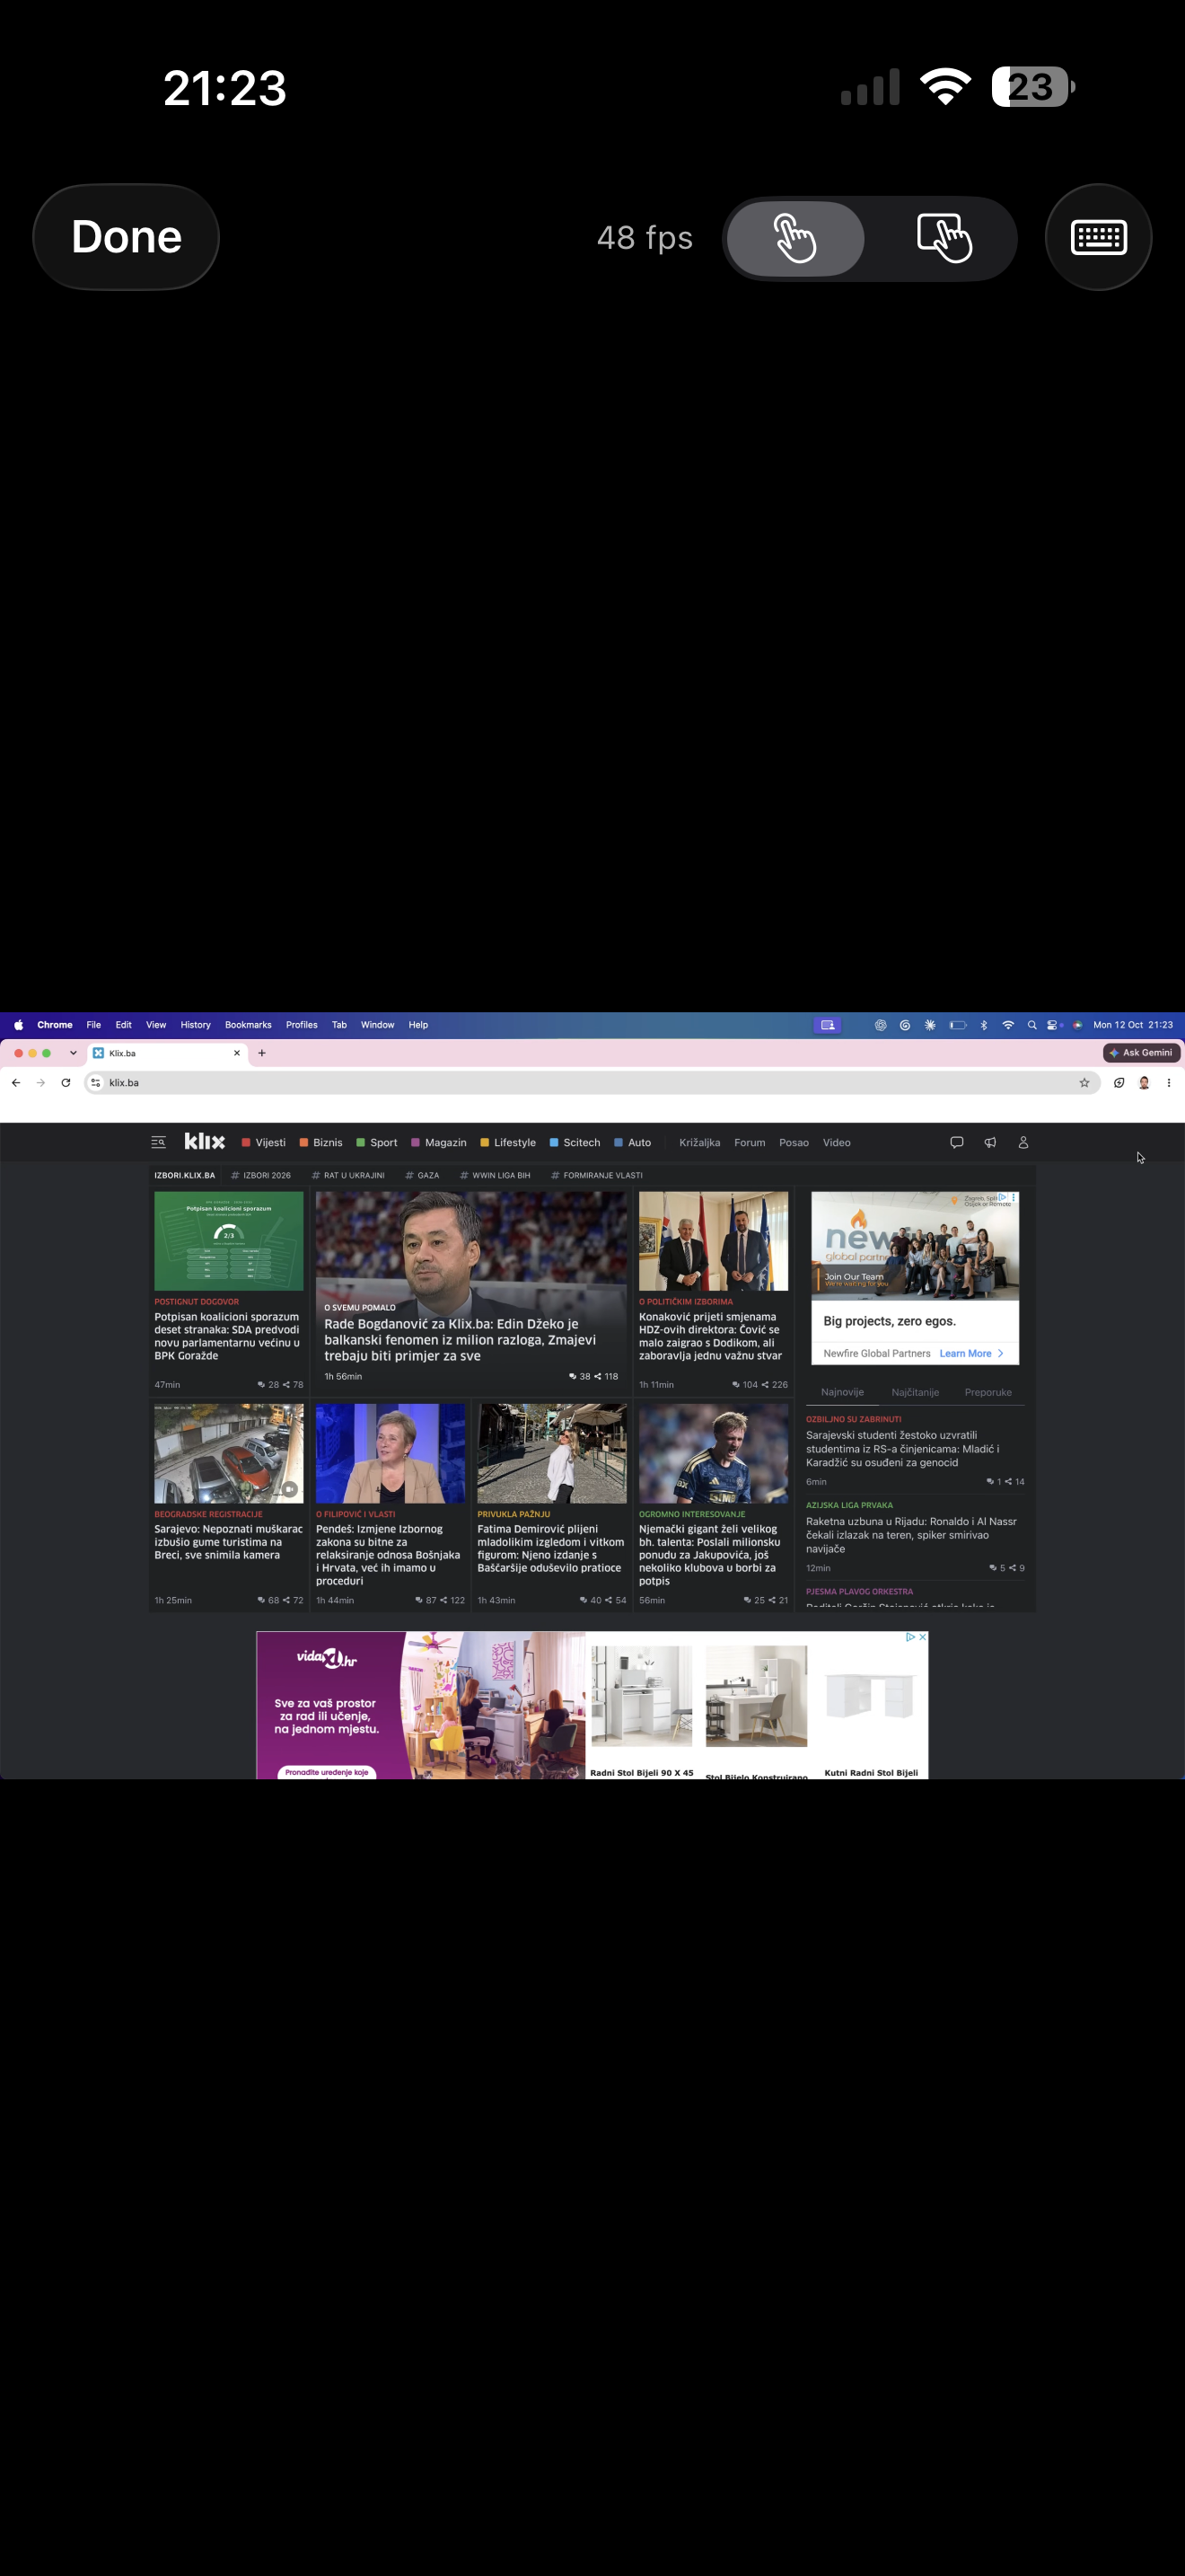Open the Bookmarks menu
This screenshot has height=2576, width=1185.
[x=248, y=1025]
